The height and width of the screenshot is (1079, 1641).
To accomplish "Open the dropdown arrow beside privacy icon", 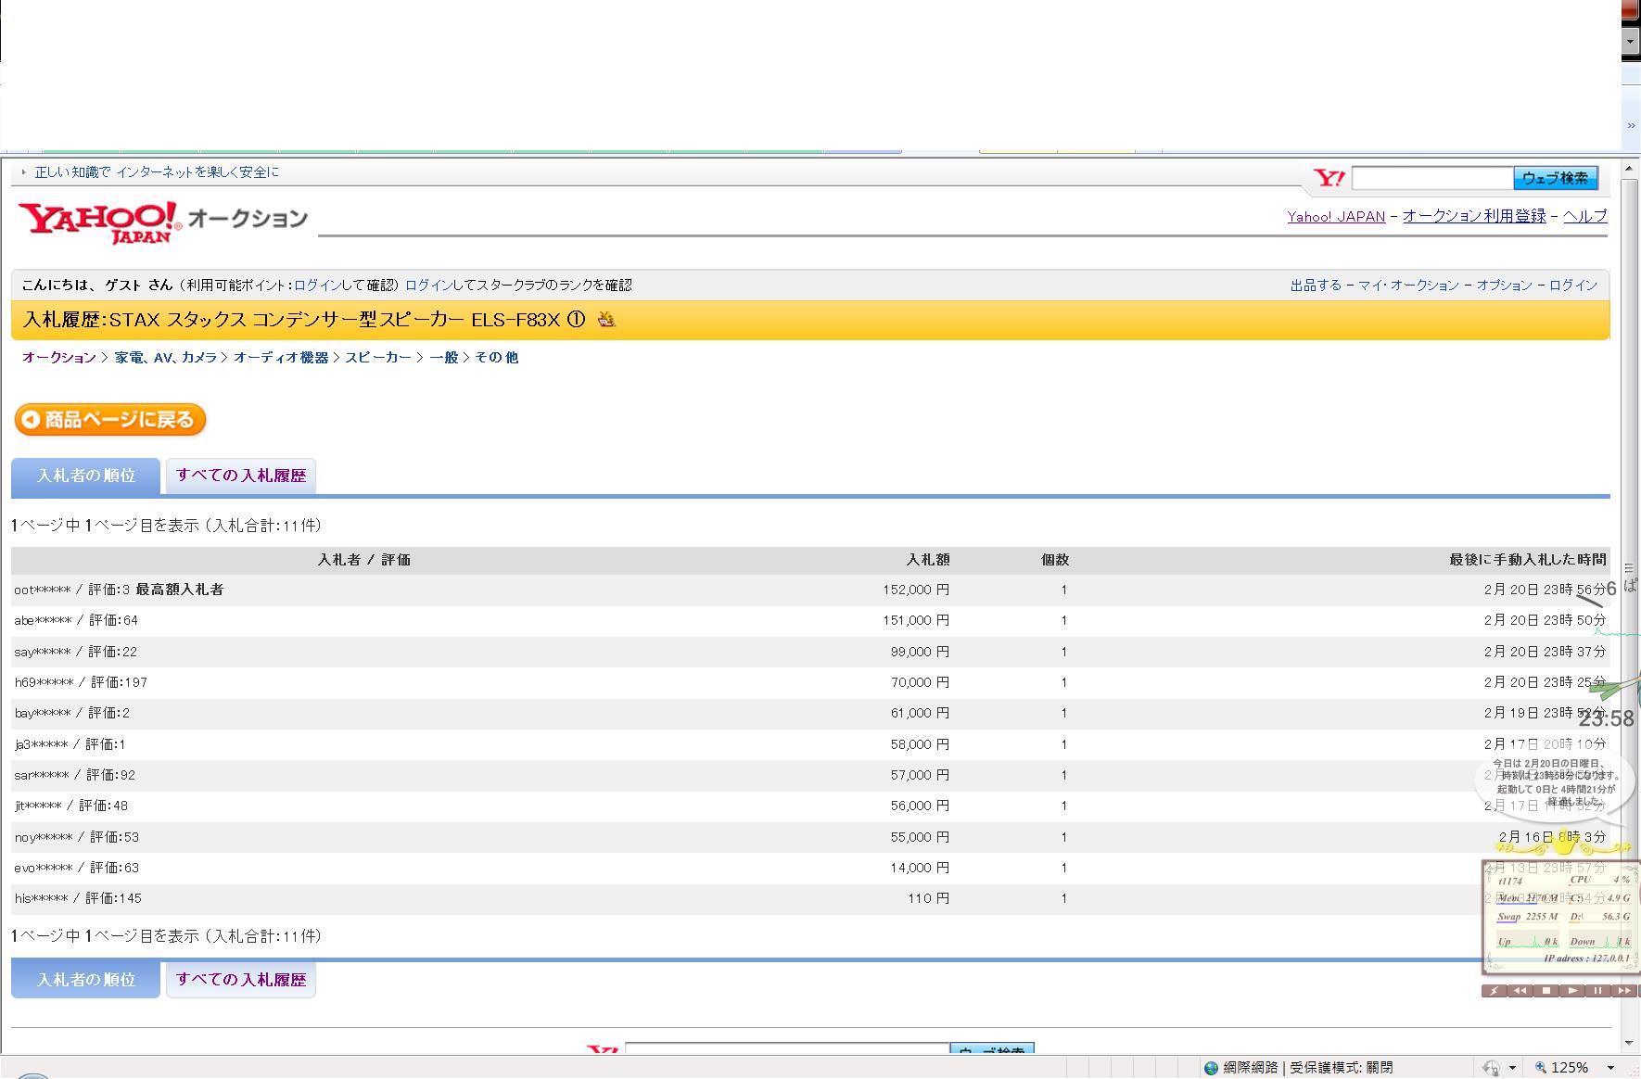I will point(1512,1068).
